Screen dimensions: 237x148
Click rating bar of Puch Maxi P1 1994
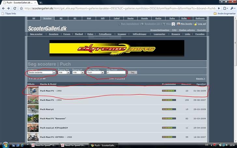coord(169,100)
